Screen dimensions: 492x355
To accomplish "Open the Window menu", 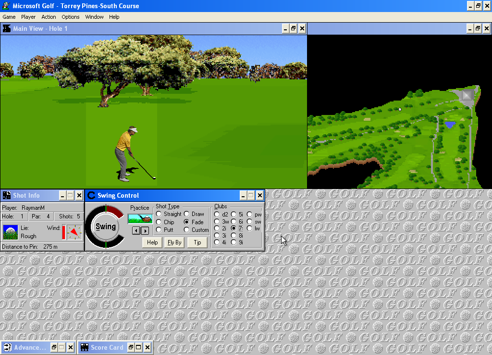I will (94, 17).
